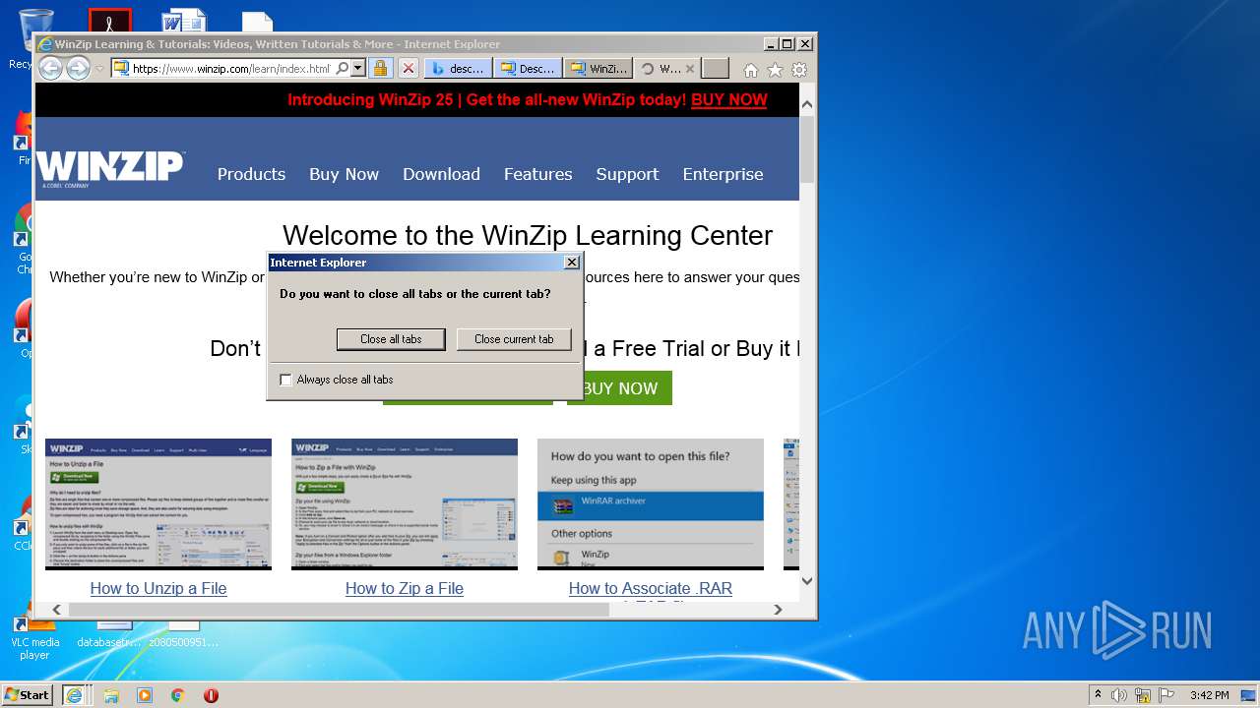
Task: Click the 3:42 PM taskbar clock
Action: pyautogui.click(x=1209, y=695)
